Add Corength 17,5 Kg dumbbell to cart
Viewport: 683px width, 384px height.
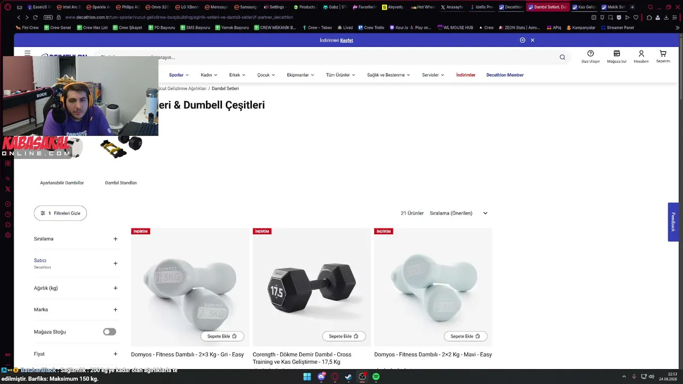(344, 336)
